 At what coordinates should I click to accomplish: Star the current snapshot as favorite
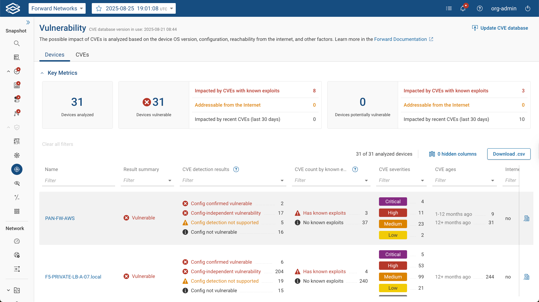click(x=99, y=8)
